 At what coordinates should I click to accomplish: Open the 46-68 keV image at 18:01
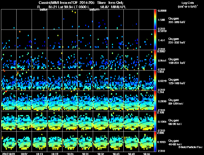(9, 142)
